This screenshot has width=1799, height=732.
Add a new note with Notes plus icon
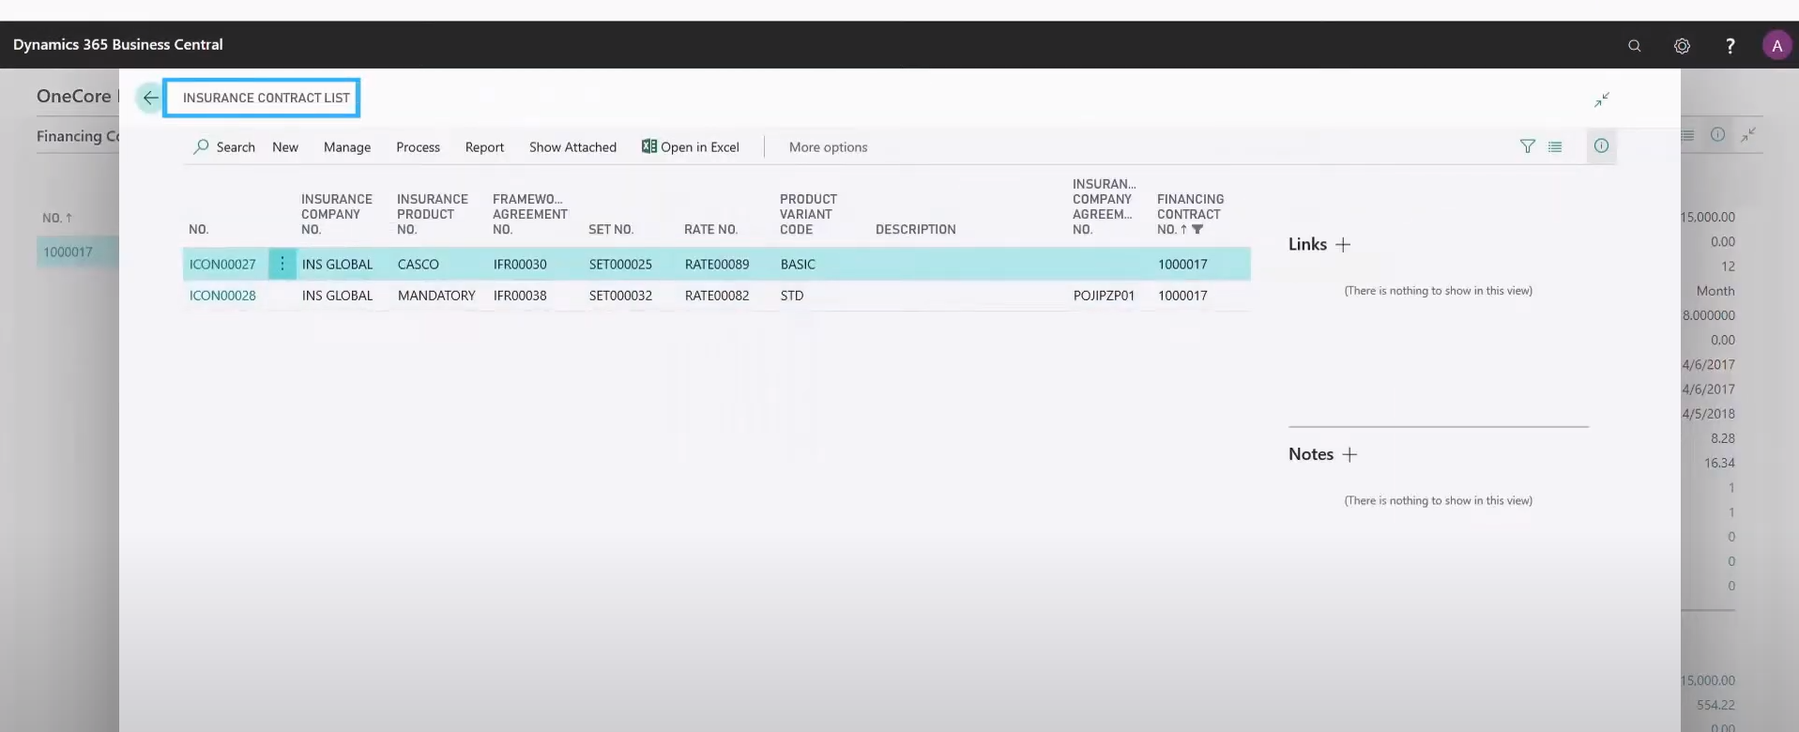click(x=1349, y=454)
